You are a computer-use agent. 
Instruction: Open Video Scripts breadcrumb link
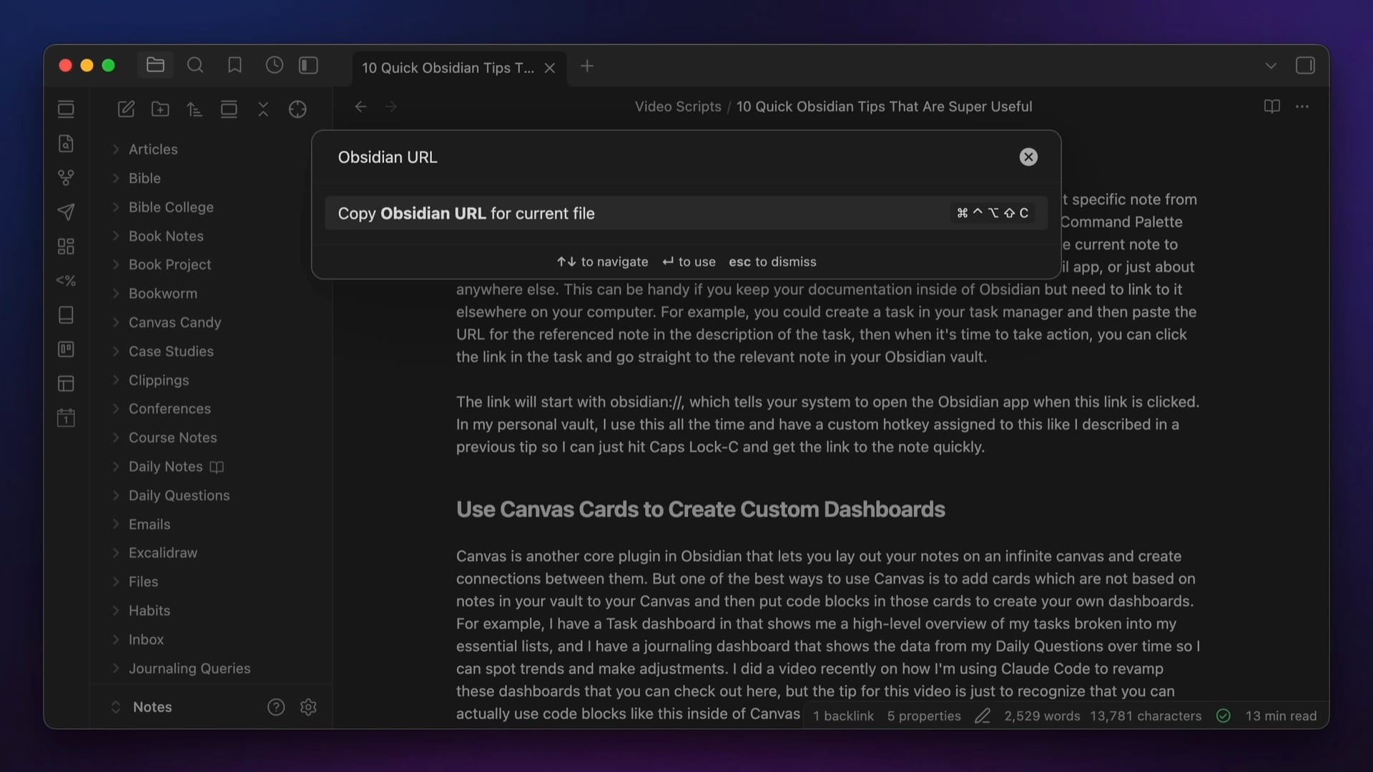(677, 107)
